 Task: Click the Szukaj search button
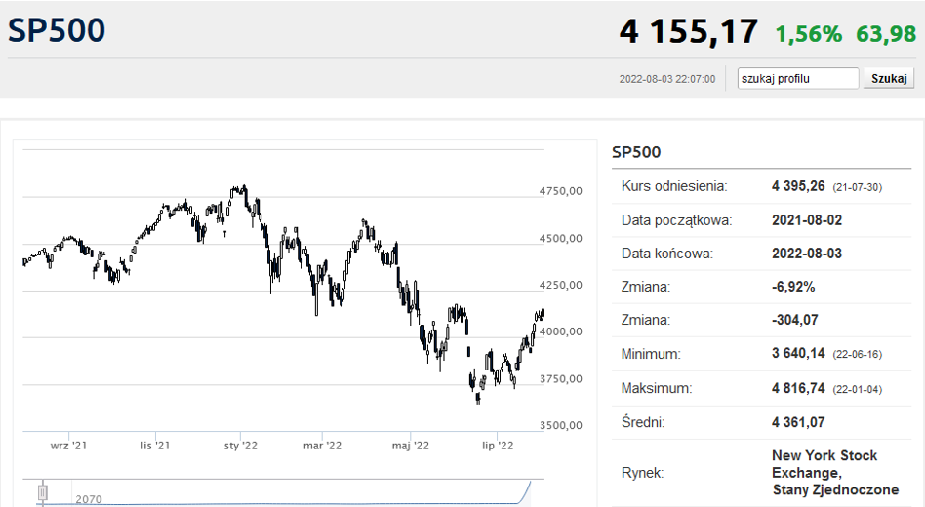[888, 79]
